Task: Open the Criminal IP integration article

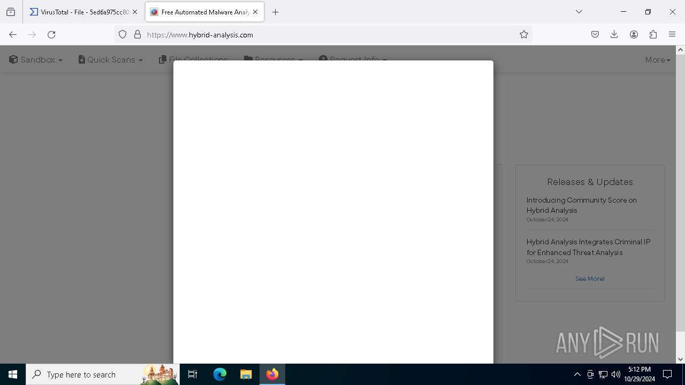Action: pos(588,247)
